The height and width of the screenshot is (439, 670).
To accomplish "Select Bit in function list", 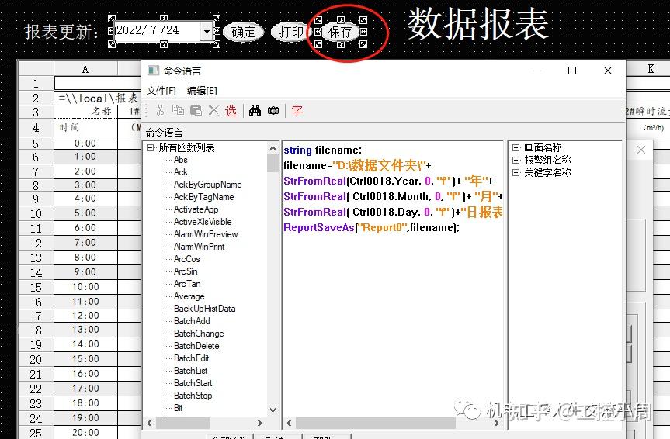I will coord(179,407).
